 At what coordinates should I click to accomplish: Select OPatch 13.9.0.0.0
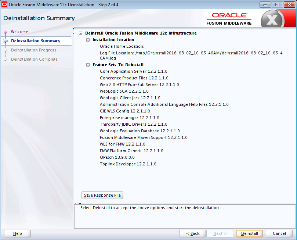click(117, 158)
